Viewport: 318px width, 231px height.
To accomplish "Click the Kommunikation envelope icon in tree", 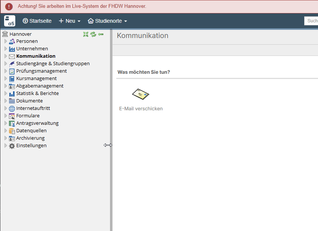I will point(12,56).
